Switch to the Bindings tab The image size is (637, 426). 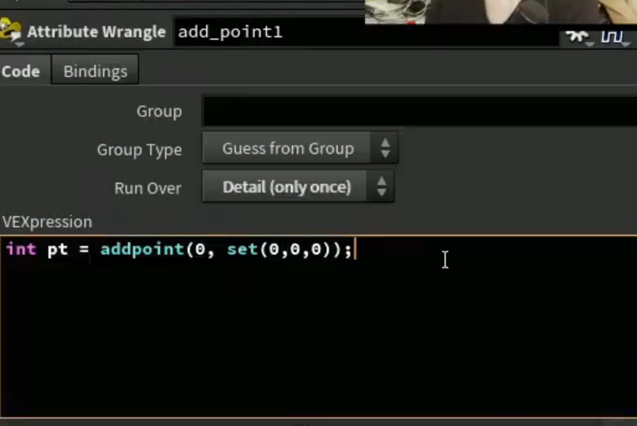point(95,71)
